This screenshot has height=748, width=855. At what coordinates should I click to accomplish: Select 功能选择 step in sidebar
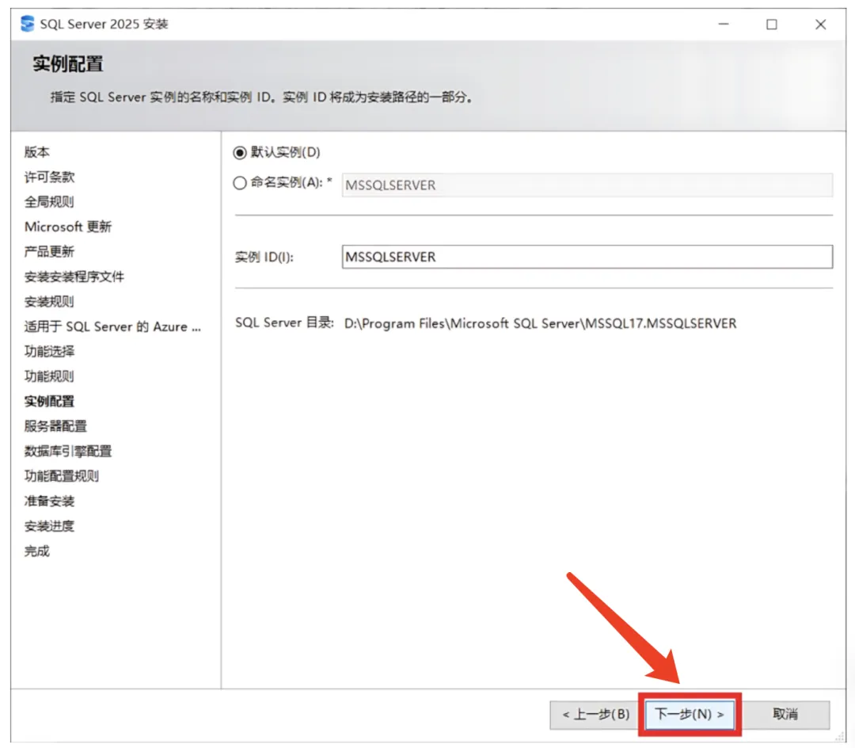pyautogui.click(x=50, y=351)
